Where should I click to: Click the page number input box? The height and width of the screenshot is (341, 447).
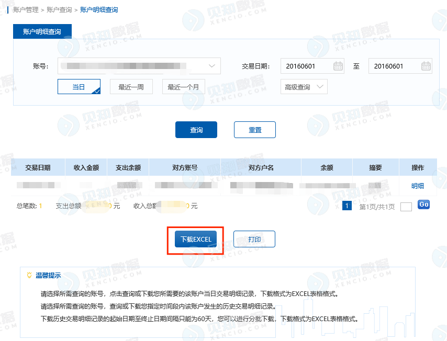(x=406, y=207)
